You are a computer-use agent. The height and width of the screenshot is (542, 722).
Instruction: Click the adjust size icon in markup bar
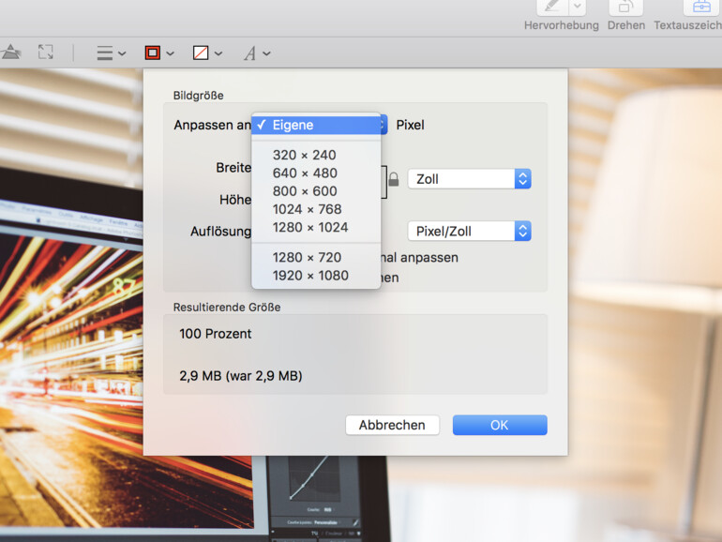[45, 53]
